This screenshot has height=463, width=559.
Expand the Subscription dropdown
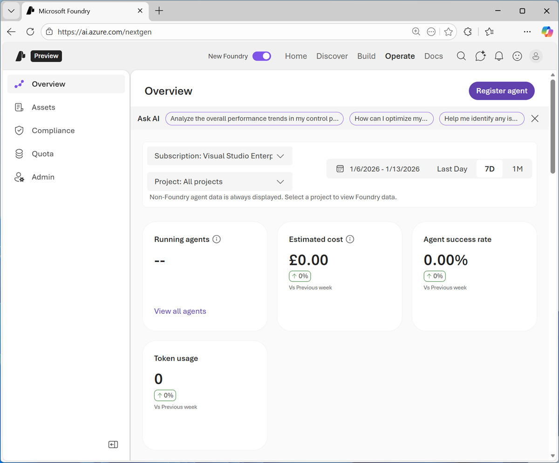[219, 156]
